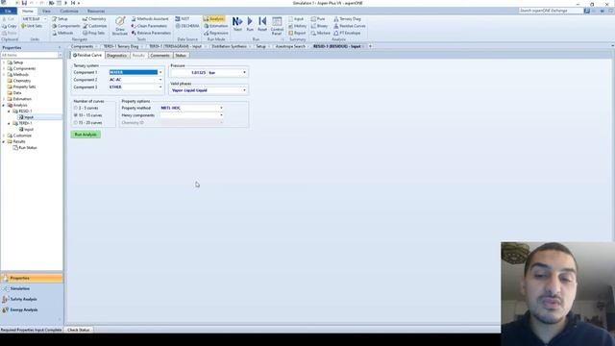The width and height of the screenshot is (615, 346).
Task: Click the Run play icon in ribbon
Action: [x=250, y=24]
